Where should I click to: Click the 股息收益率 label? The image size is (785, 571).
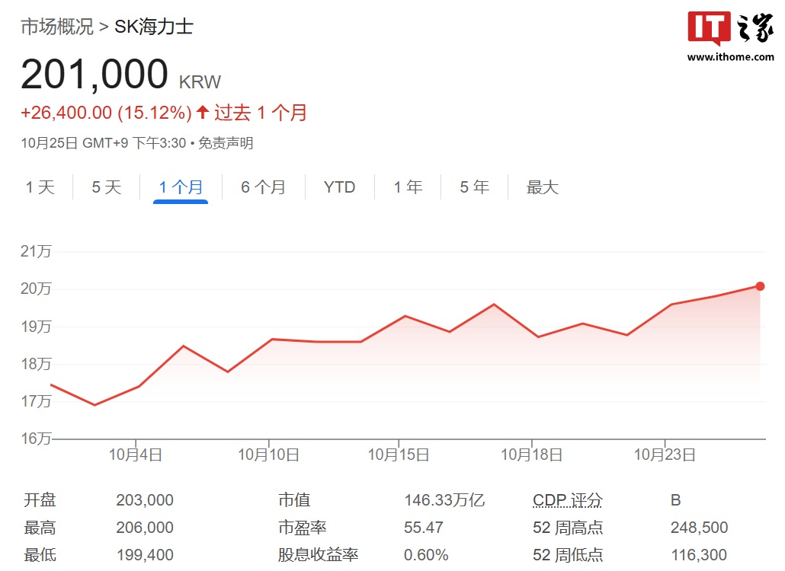coord(319,555)
